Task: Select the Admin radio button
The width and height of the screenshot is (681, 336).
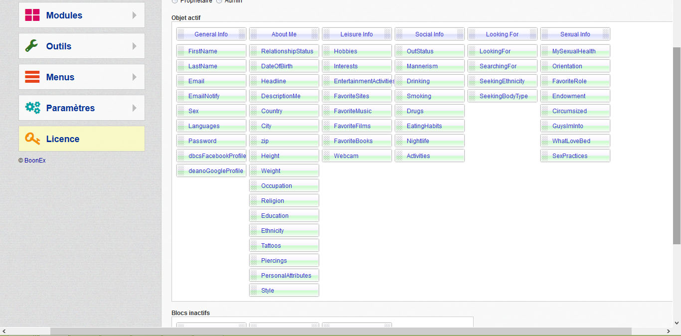Action: click(219, 1)
